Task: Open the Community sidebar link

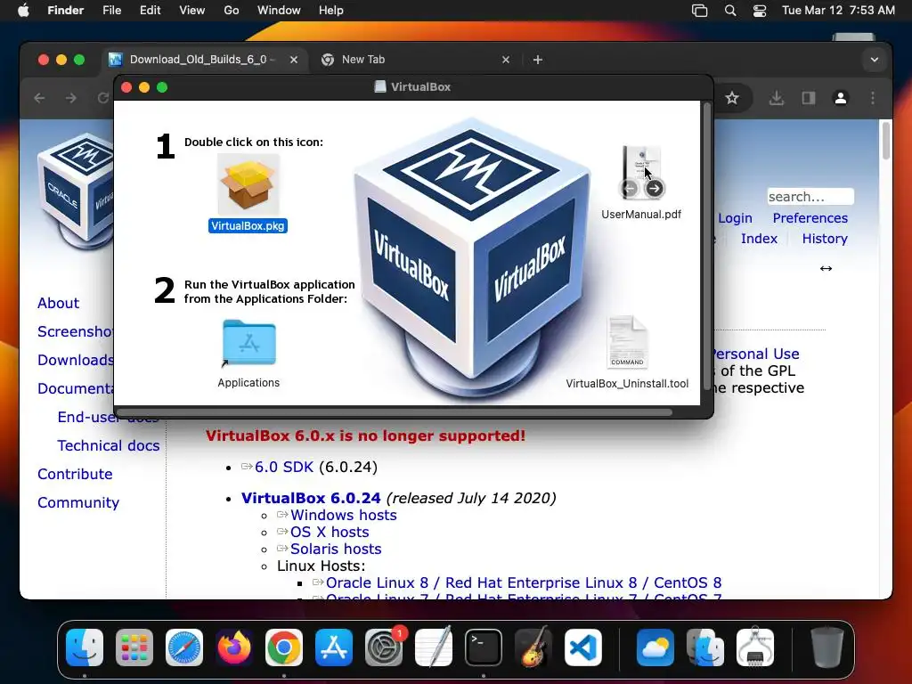Action: point(78,502)
